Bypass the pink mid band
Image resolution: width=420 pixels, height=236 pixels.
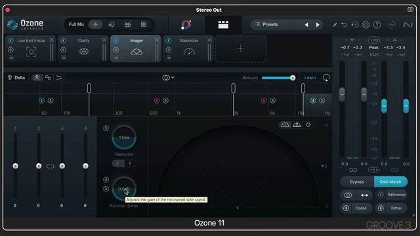coord(157,100)
